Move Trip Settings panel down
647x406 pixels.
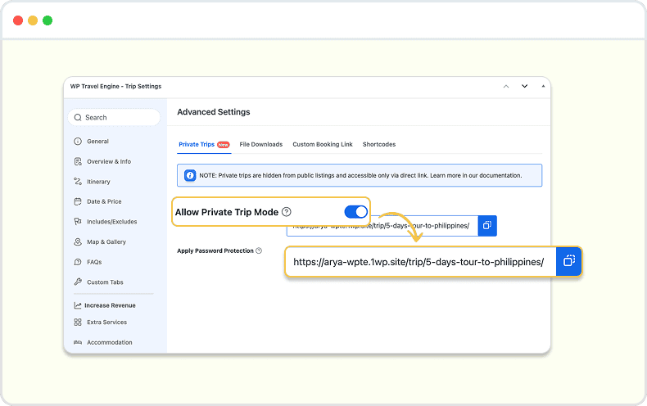point(524,86)
